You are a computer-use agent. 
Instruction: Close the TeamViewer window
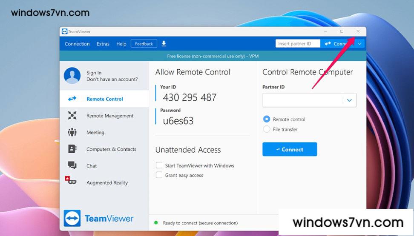coord(358,31)
